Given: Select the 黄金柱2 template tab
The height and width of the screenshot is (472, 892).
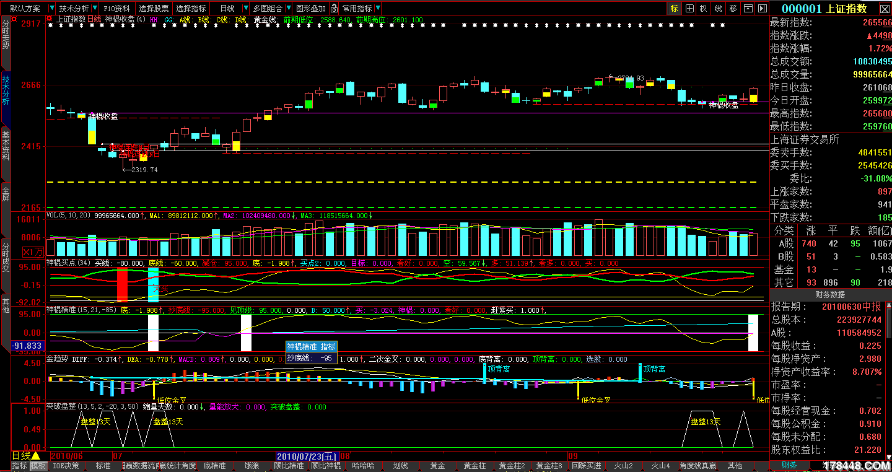Looking at the screenshot, I should pos(512,466).
